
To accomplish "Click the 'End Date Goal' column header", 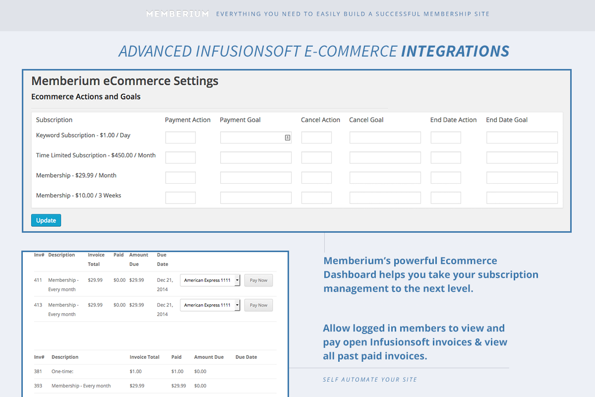I will [x=507, y=120].
